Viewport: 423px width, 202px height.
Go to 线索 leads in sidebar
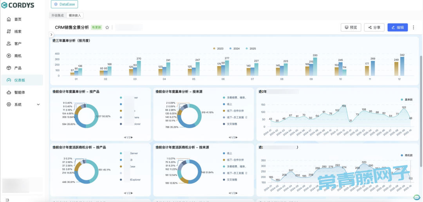click(x=18, y=31)
